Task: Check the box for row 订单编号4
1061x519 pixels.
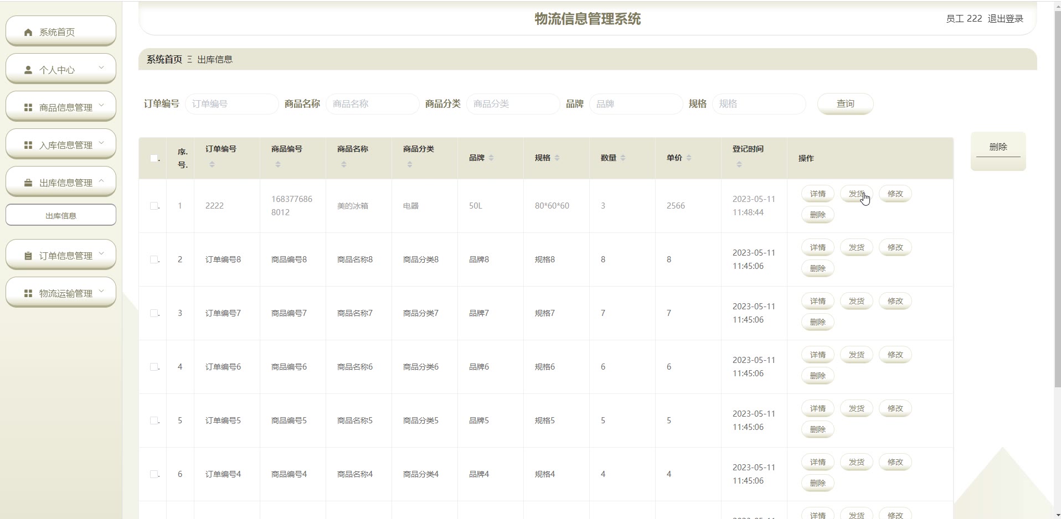Action: (x=154, y=474)
